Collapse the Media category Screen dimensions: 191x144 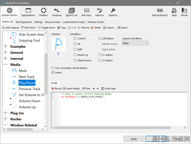(5, 64)
